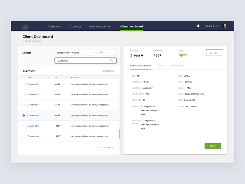Click Claiment 3 ID 4687 cell
The image size is (245, 184).
tap(57, 94)
